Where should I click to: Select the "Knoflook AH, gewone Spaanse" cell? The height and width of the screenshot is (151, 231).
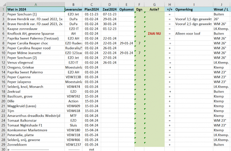click(x=35, y=33)
